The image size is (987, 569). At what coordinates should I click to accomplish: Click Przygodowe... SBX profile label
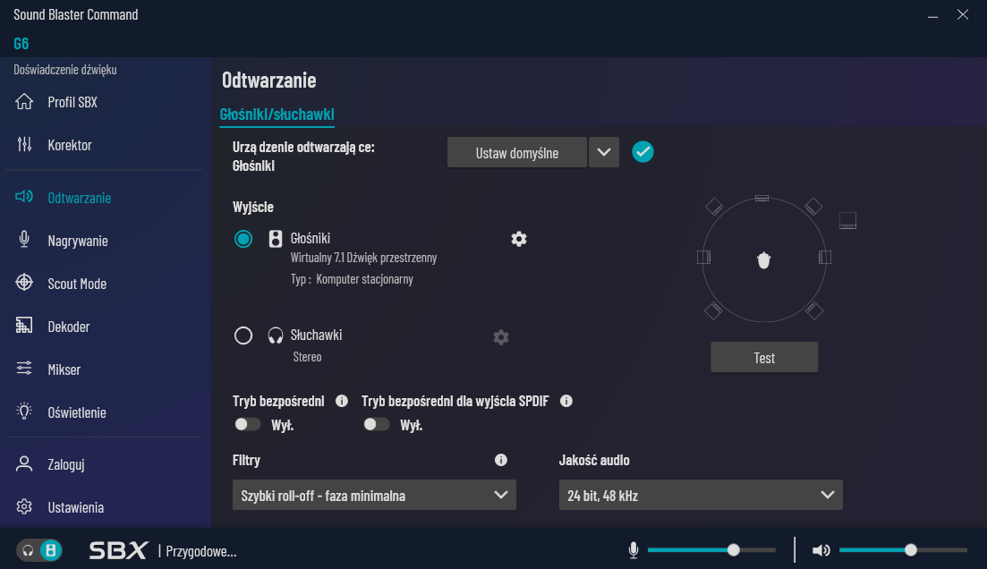200,551
